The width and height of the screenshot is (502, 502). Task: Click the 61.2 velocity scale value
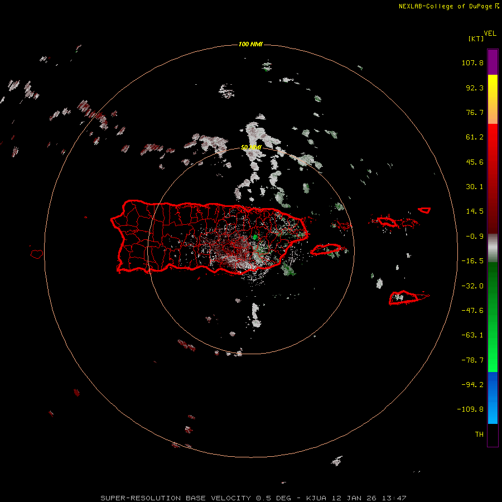pos(475,137)
